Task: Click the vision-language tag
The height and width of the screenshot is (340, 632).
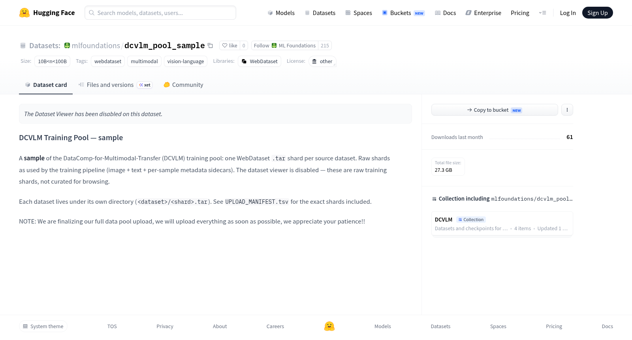Action: click(186, 61)
